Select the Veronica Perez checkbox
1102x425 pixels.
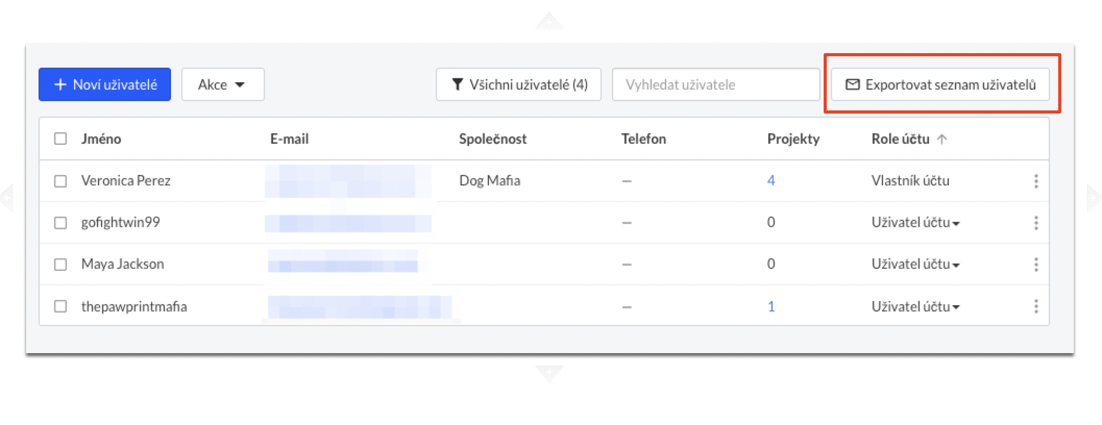[x=60, y=181]
